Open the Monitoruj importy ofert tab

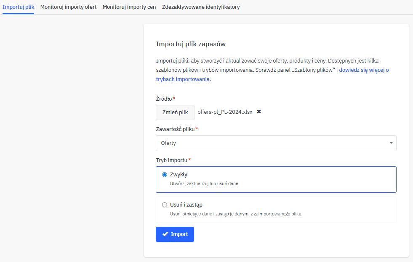[68, 7]
